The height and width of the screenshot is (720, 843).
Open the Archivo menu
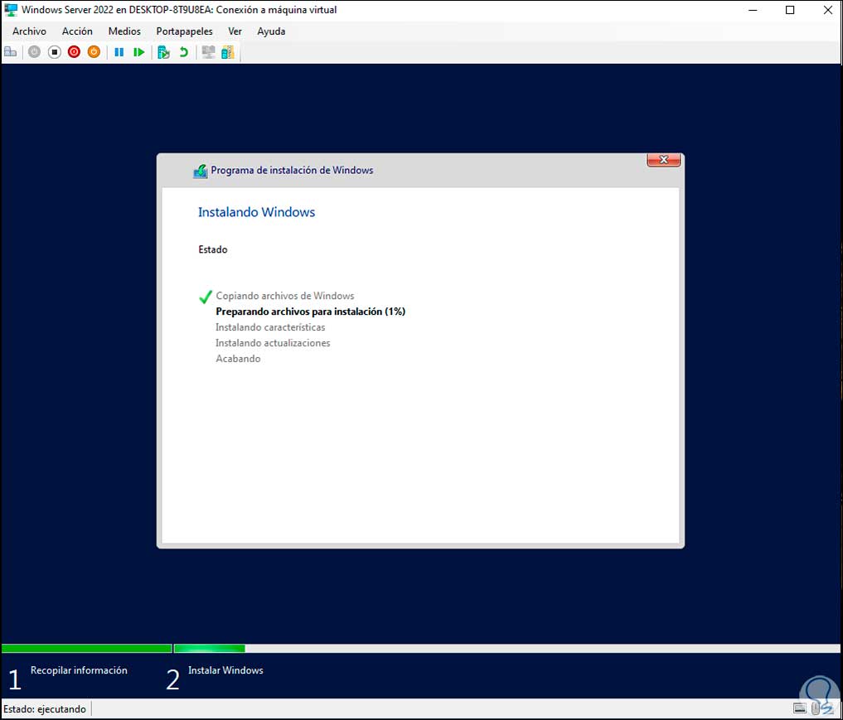click(x=30, y=31)
